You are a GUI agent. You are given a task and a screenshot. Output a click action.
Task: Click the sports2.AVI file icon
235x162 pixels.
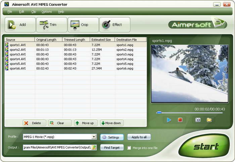[7, 49]
